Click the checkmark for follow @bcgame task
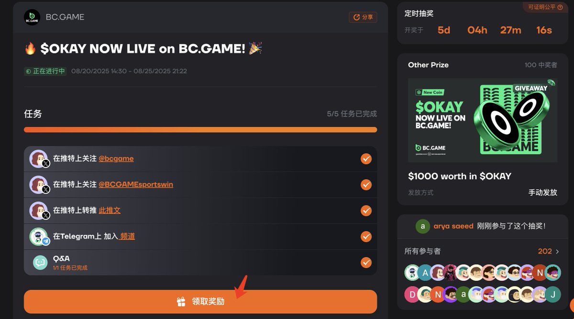Image resolution: width=574 pixels, height=319 pixels. coord(366,159)
